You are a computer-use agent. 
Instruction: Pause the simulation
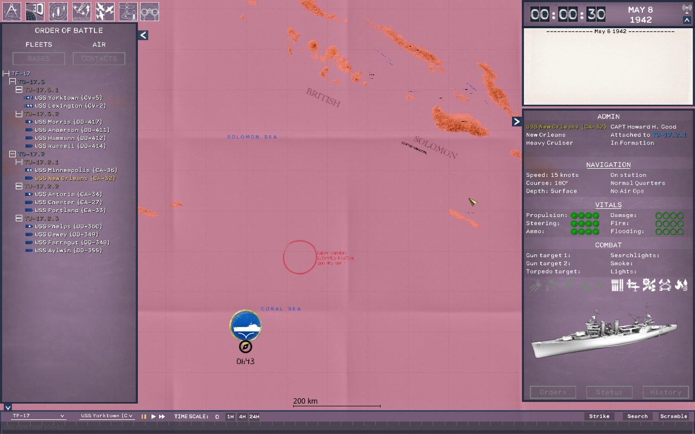click(x=144, y=417)
